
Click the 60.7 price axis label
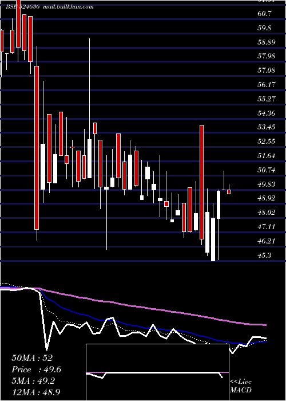pos(264,14)
